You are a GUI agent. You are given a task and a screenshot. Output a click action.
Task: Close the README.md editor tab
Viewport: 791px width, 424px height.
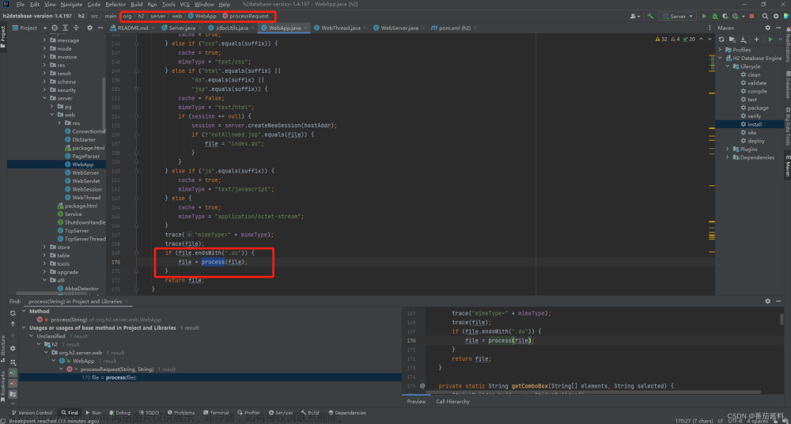(x=153, y=28)
